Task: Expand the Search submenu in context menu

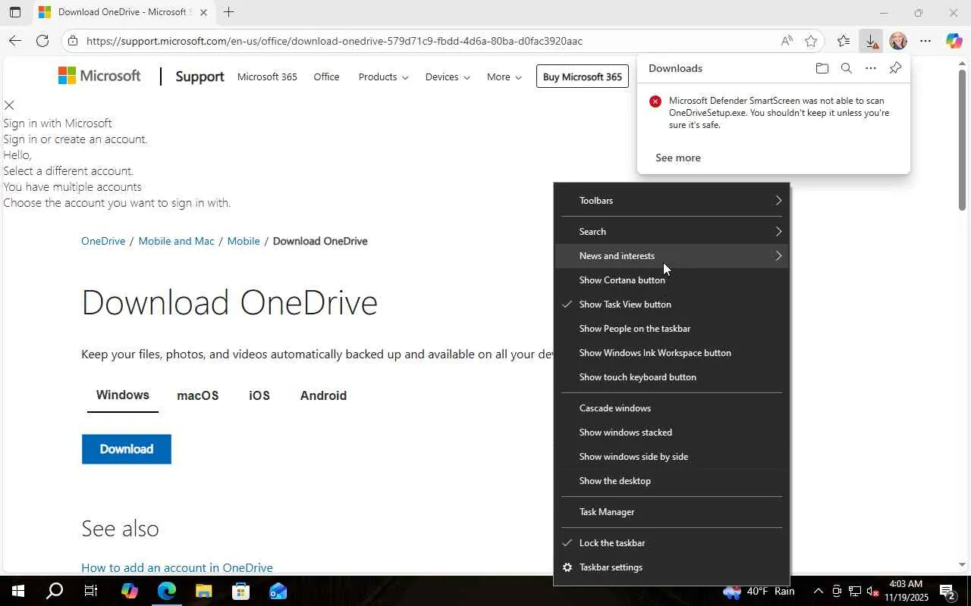Action: pyautogui.click(x=672, y=232)
